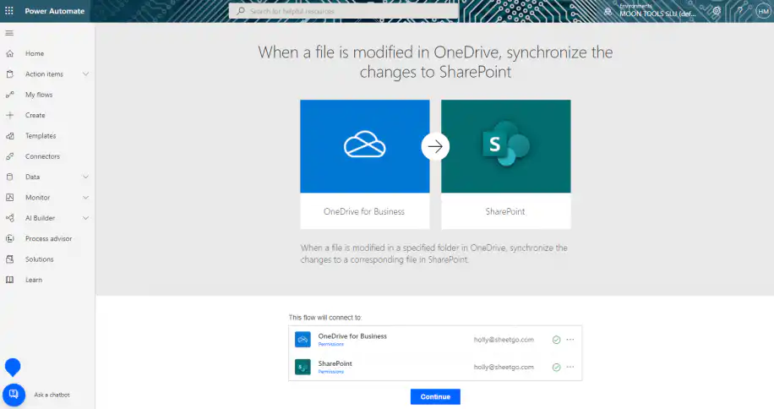
Task: Click the OneDrive for Business tile
Action: coord(365,164)
